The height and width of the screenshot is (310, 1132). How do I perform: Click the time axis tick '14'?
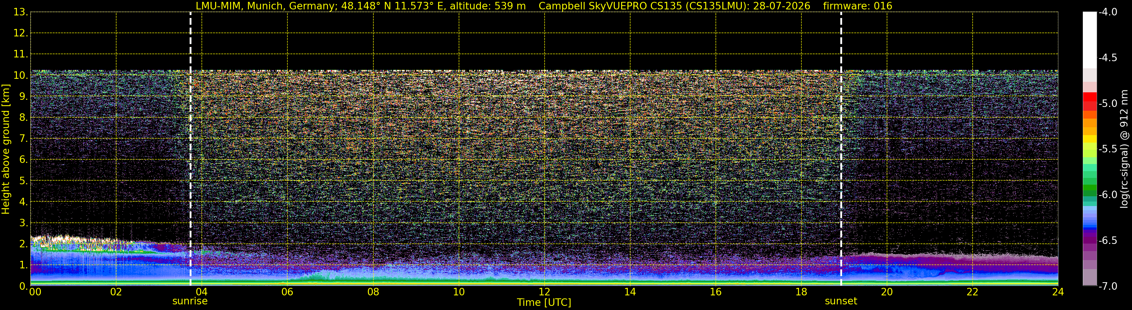pyautogui.click(x=630, y=292)
